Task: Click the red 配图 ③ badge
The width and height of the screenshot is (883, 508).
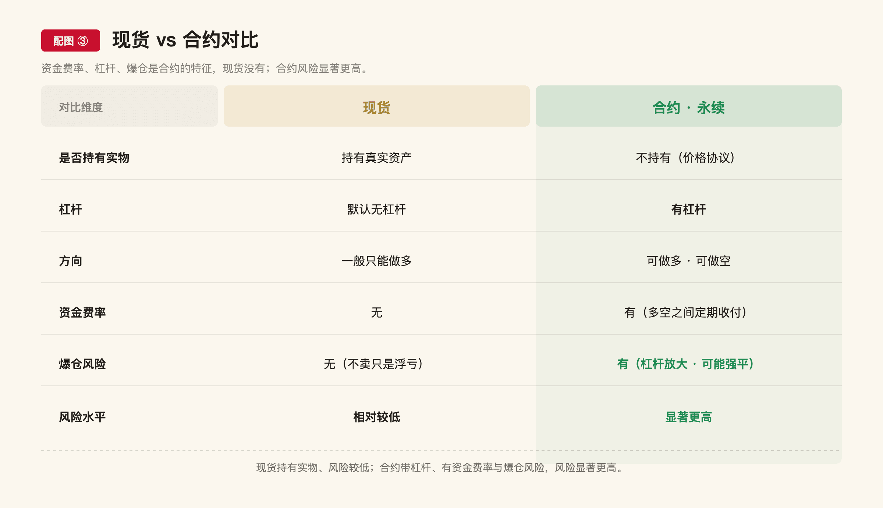Action: (x=71, y=40)
